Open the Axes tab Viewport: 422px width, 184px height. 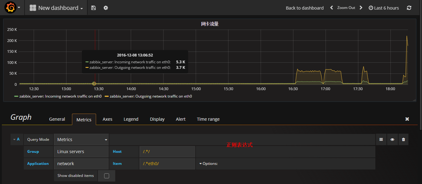tap(108, 119)
